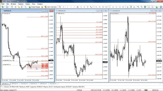
Task: Open the periods clock icon
Action: 161,7
